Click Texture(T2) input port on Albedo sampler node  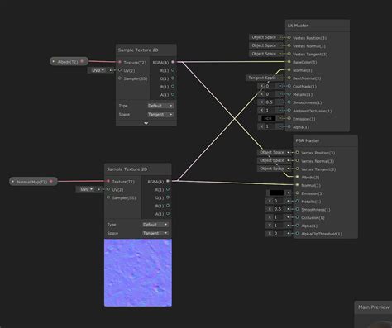click(x=120, y=62)
